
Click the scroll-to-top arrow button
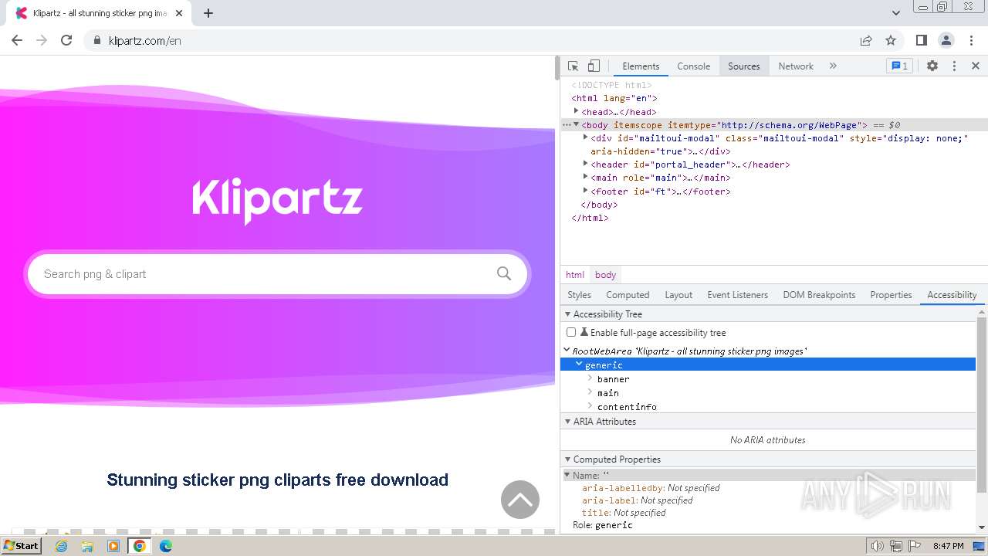(x=520, y=500)
